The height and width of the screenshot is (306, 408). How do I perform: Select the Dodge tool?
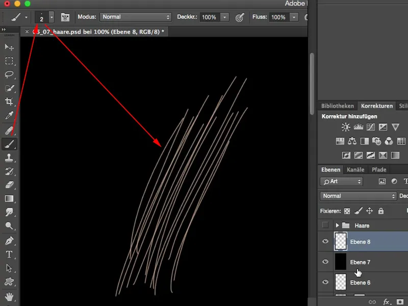[x=9, y=225]
